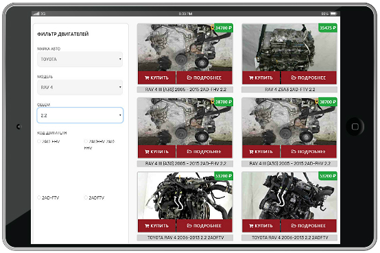Open the engine photo priced 34700 ₽
The width and height of the screenshot is (380, 253).
185,47
